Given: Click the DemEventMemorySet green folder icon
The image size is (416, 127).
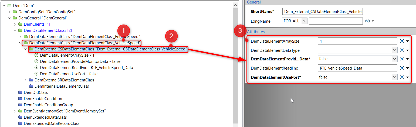Looking at the screenshot, I should [x=20, y=111].
